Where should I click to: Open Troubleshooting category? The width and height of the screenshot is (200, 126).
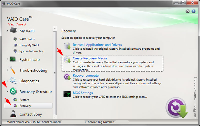coord(33,70)
